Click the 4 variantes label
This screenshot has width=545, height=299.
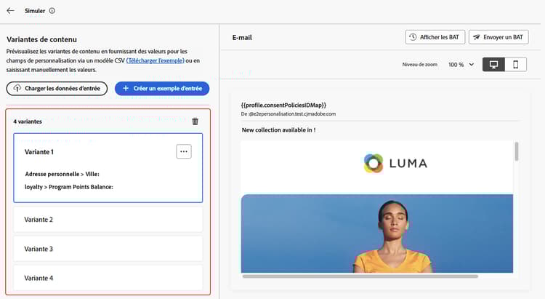tap(28, 121)
